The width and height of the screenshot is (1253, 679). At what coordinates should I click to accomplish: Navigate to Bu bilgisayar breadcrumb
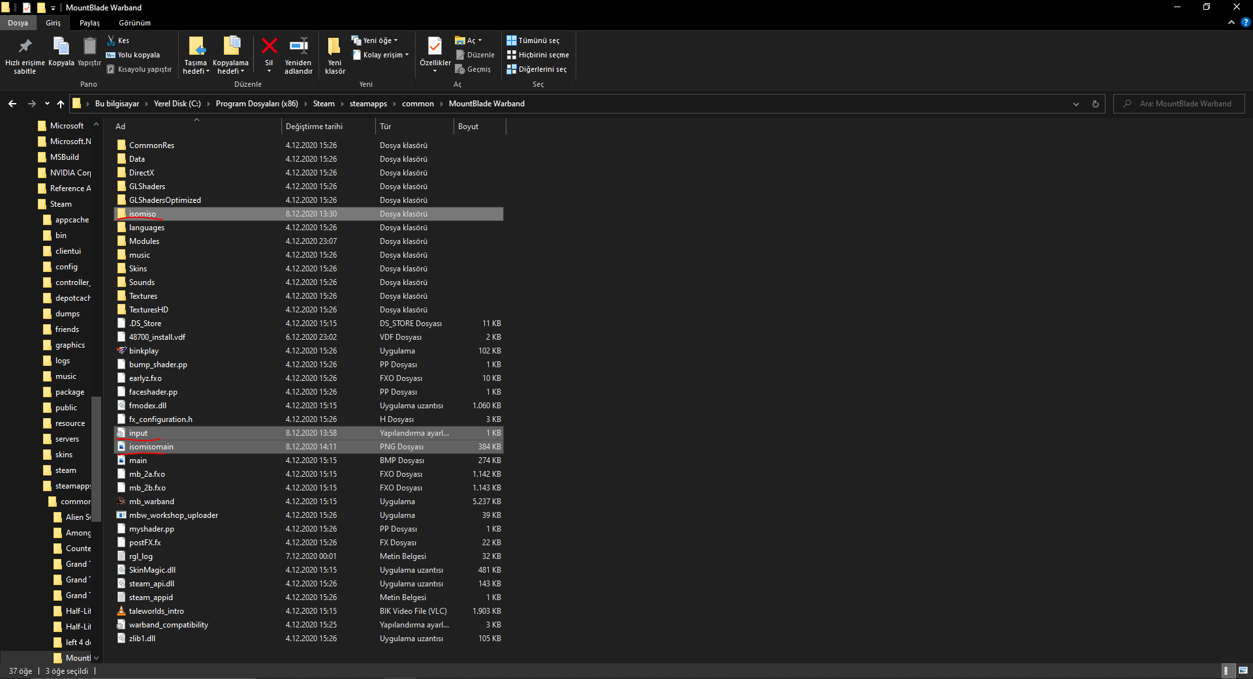pos(117,104)
